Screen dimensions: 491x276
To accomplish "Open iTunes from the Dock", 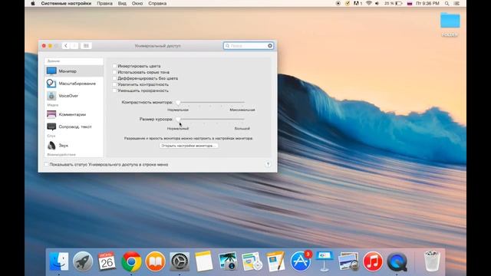I will pos(373,261).
